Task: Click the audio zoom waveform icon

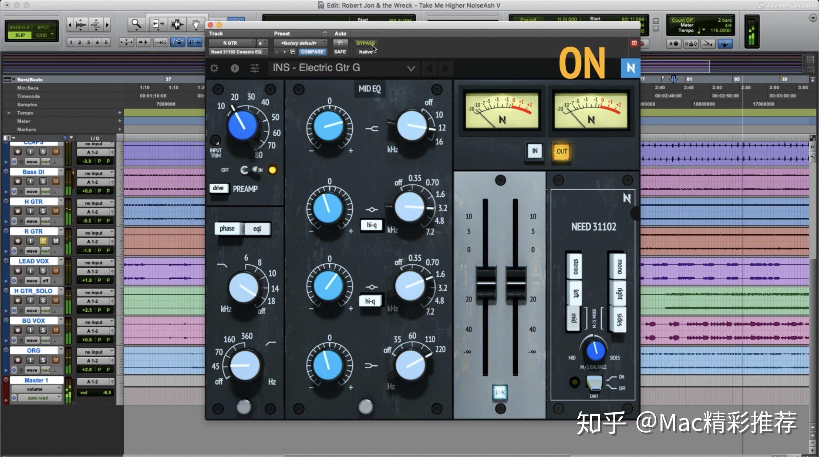Action: tap(81, 24)
